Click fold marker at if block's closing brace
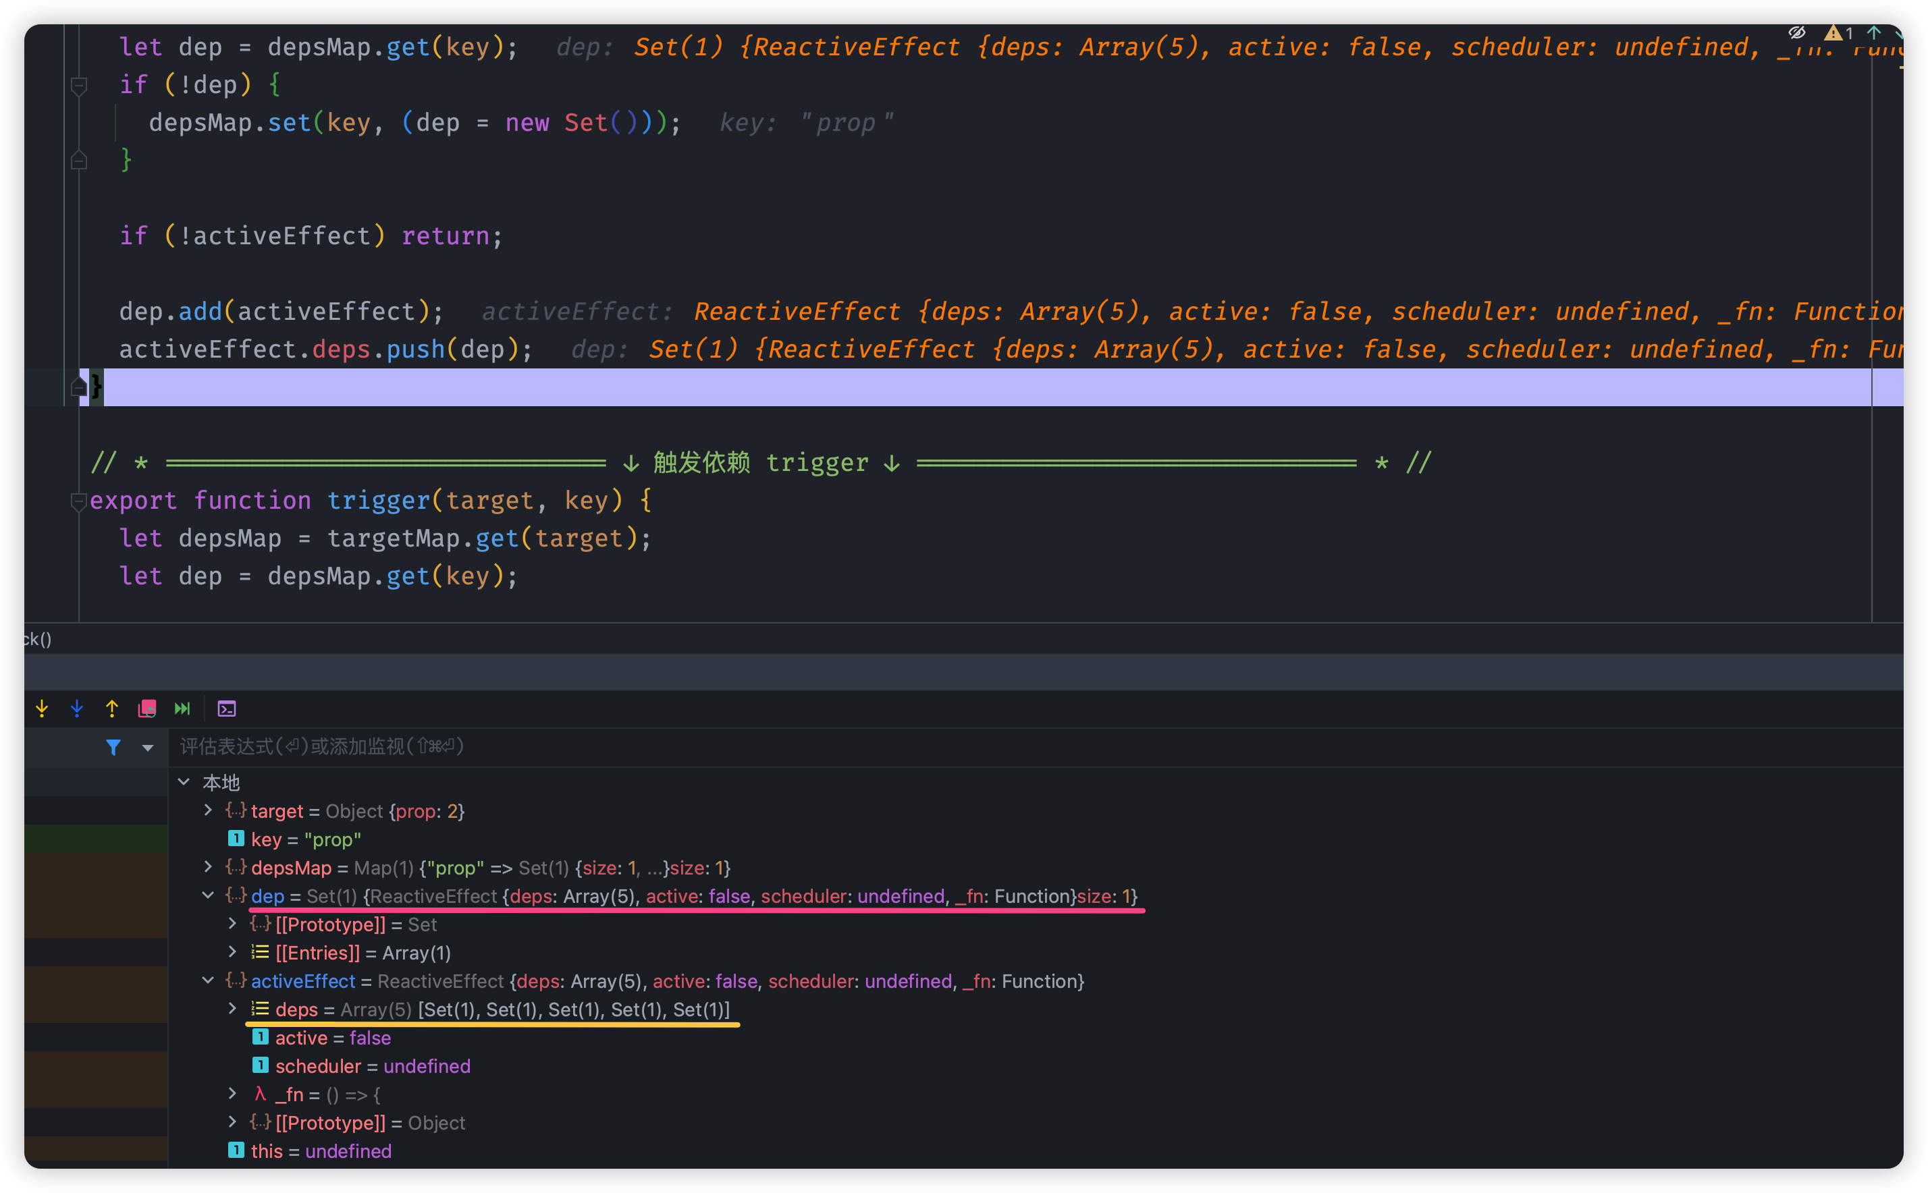The height and width of the screenshot is (1193, 1928). tap(79, 160)
